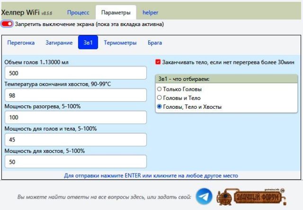Toggle the screen-off prevention switch
The image size is (303, 210).
(x=7, y=24)
